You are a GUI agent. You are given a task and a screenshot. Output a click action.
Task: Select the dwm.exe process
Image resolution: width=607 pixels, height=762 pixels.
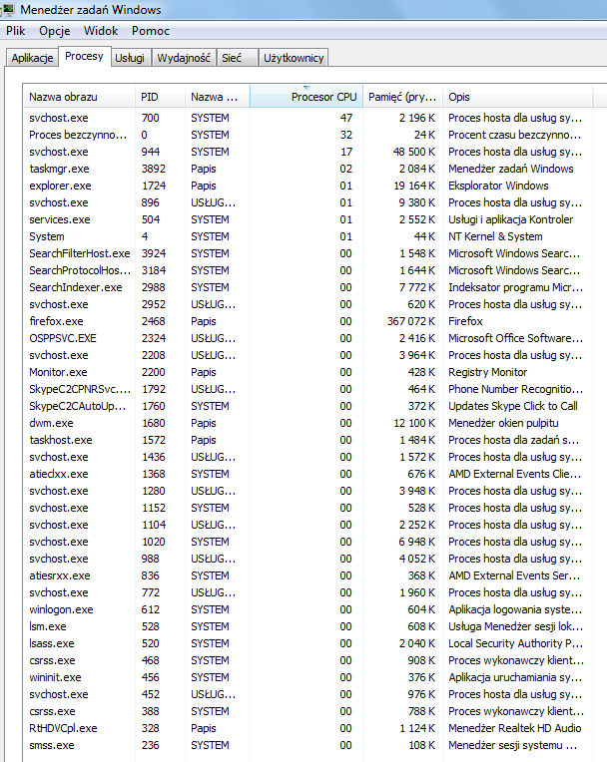[307, 423]
